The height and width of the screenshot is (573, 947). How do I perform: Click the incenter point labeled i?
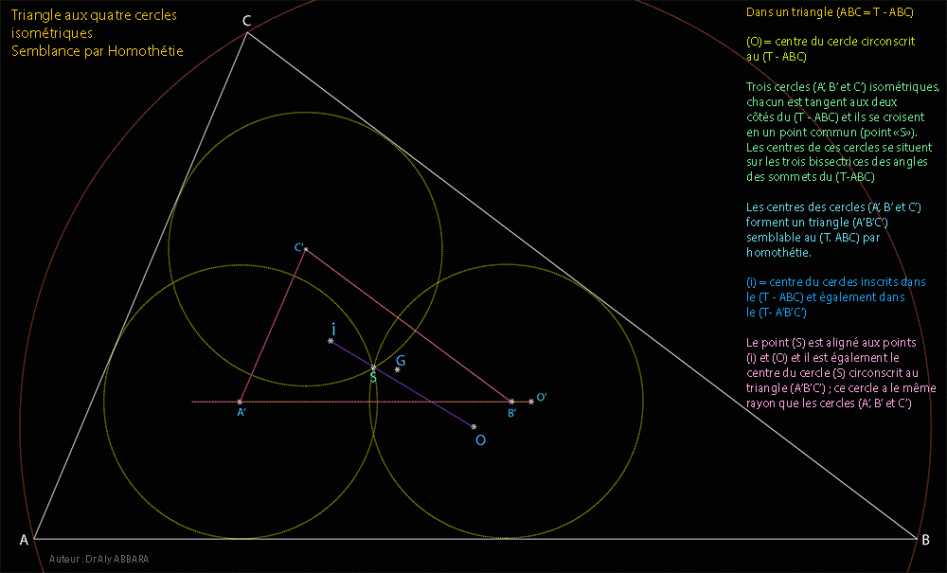coord(331,340)
